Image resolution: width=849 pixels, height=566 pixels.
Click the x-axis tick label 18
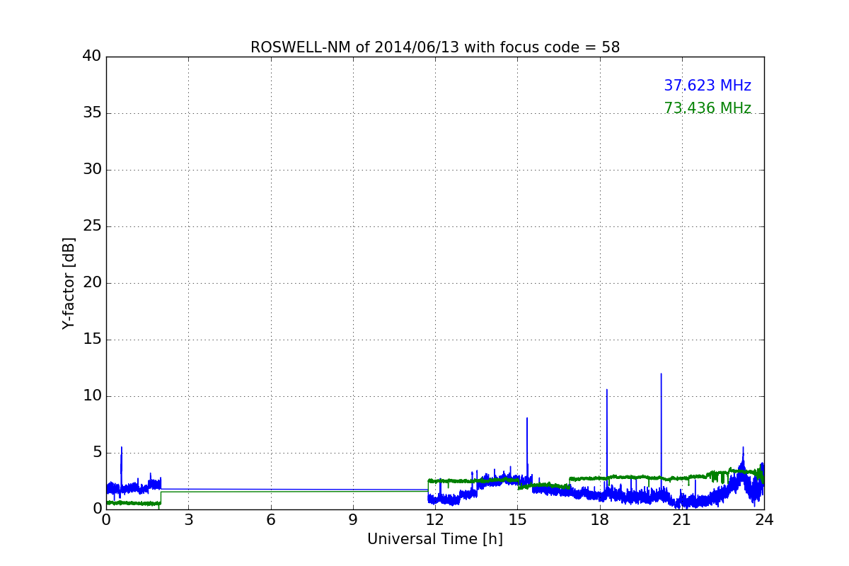coord(600,520)
